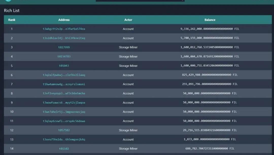Open address t1hw4amnow4g...aznyrslsmoni
274x155 pixels.
pos(64,84)
